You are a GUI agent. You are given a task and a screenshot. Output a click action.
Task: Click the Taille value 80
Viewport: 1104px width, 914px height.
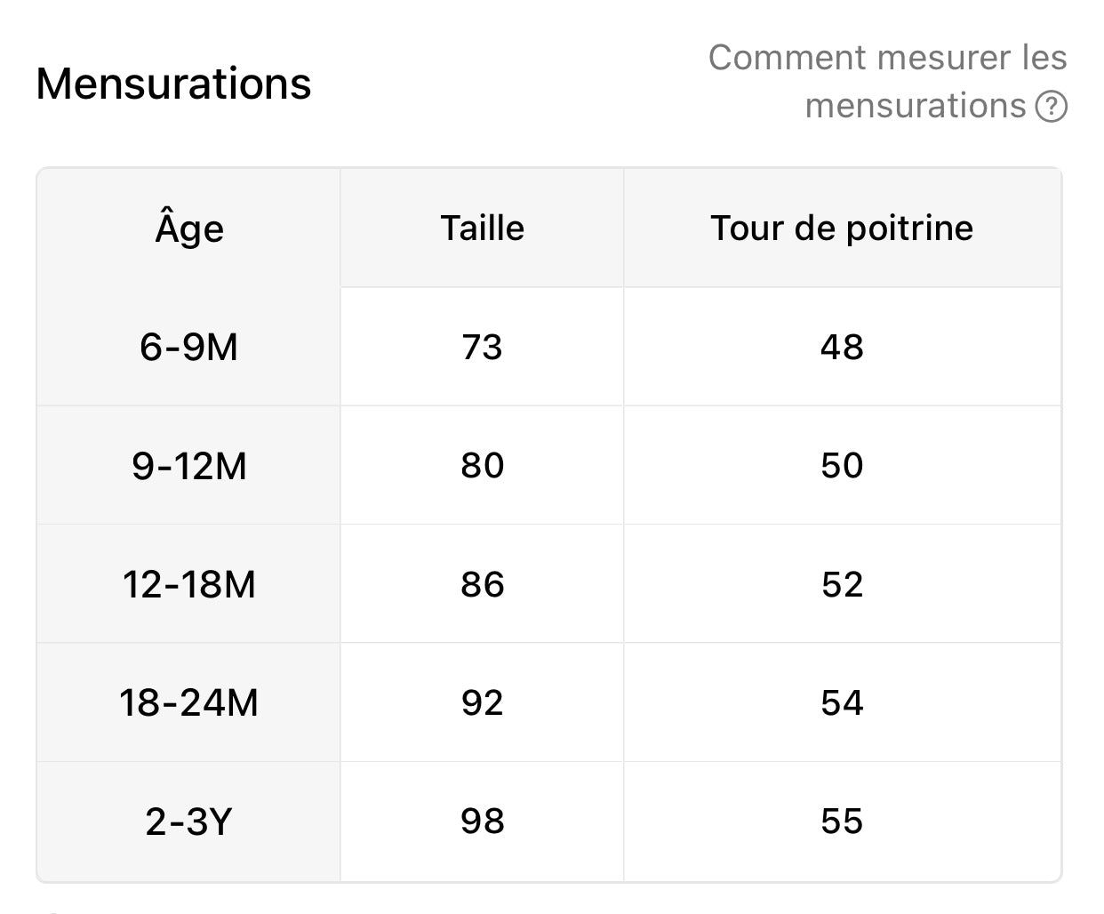point(483,466)
